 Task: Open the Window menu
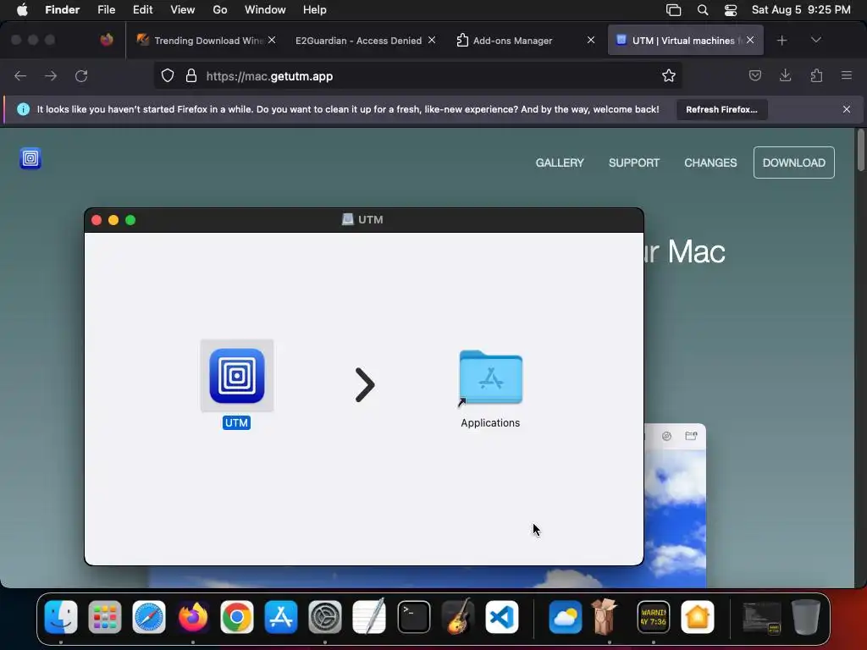point(265,10)
